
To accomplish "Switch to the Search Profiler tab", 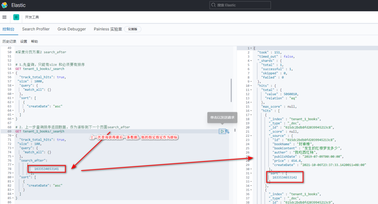I will [x=36, y=29].
